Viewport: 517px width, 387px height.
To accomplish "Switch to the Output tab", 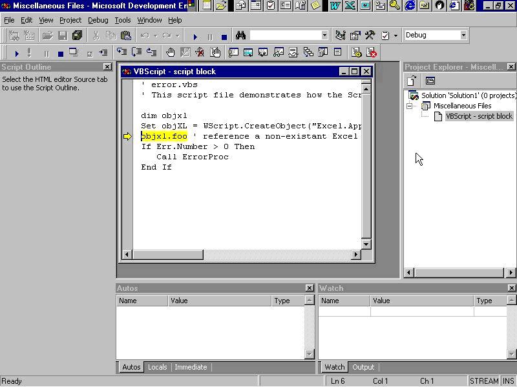I will 363,366.
